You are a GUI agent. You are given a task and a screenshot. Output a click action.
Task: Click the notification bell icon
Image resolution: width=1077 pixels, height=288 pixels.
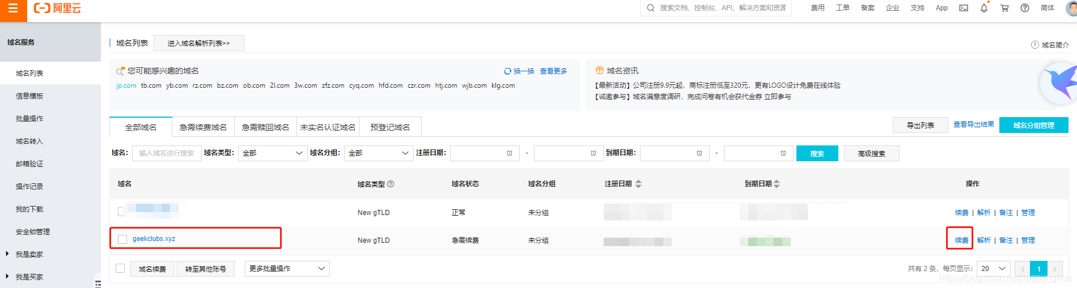(x=984, y=8)
